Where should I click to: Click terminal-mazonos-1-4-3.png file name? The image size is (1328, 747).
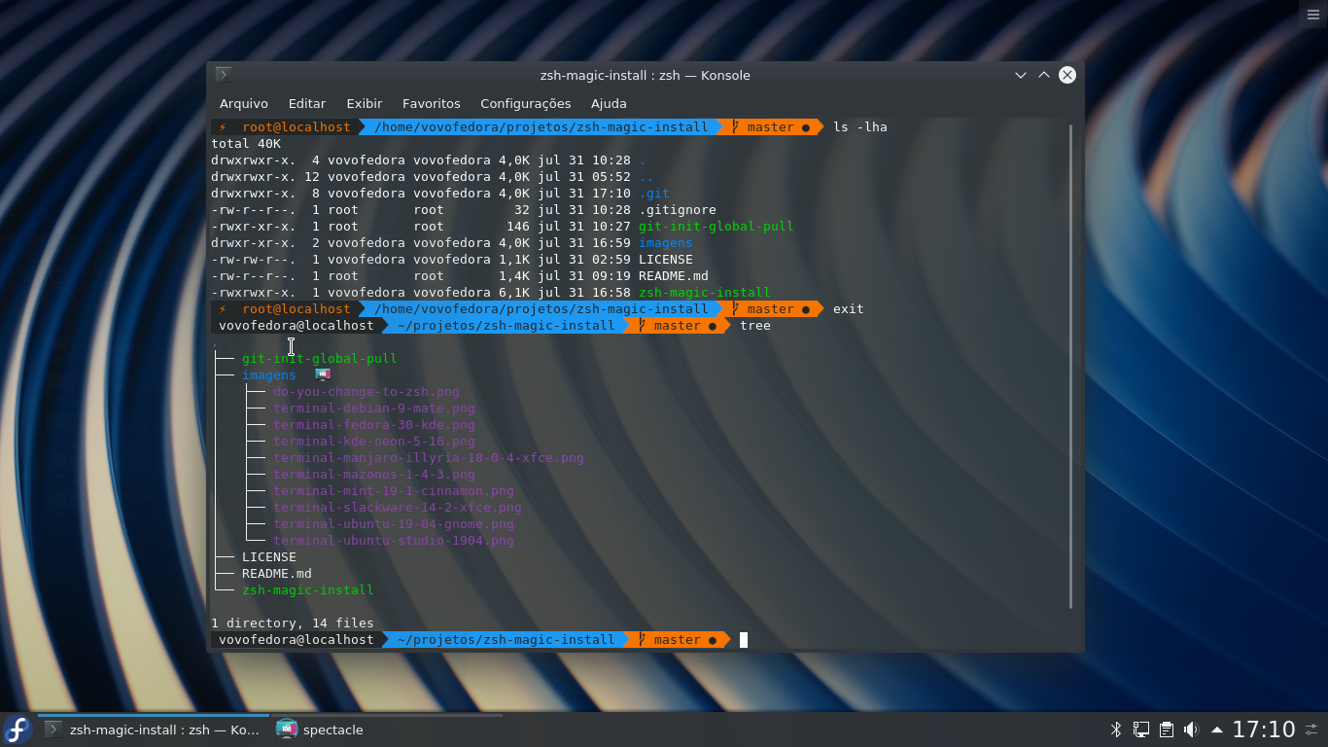tap(374, 474)
